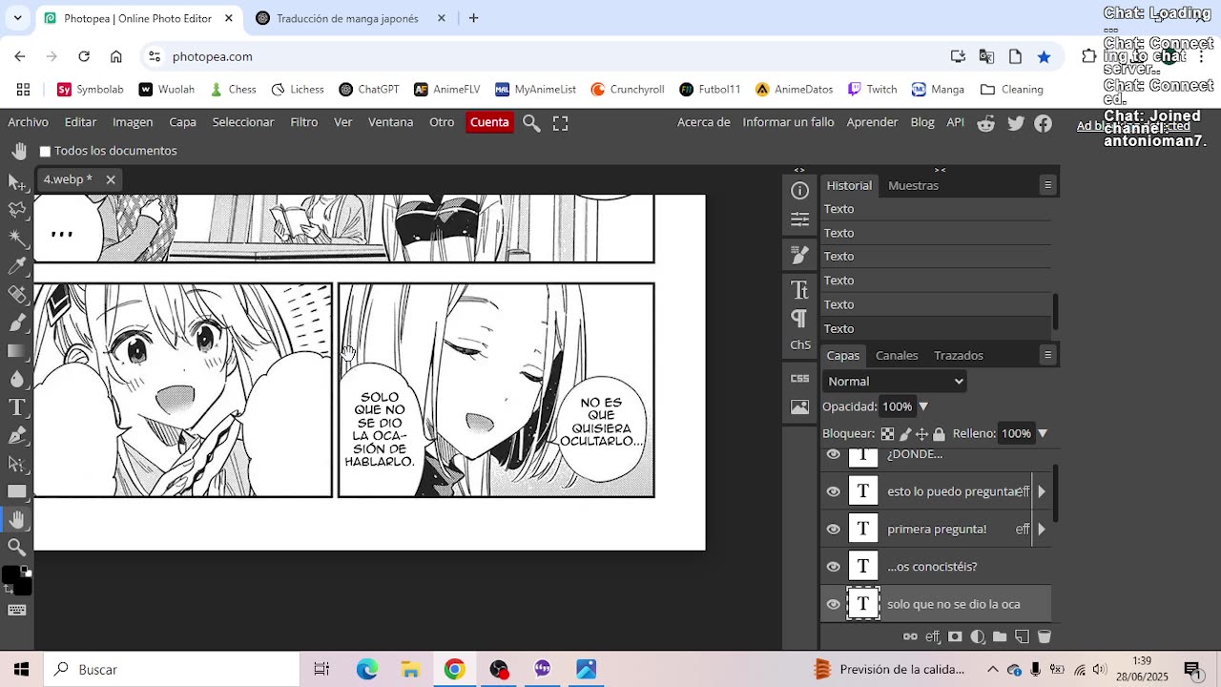Open the Character Styles ChS panel

coord(800,345)
